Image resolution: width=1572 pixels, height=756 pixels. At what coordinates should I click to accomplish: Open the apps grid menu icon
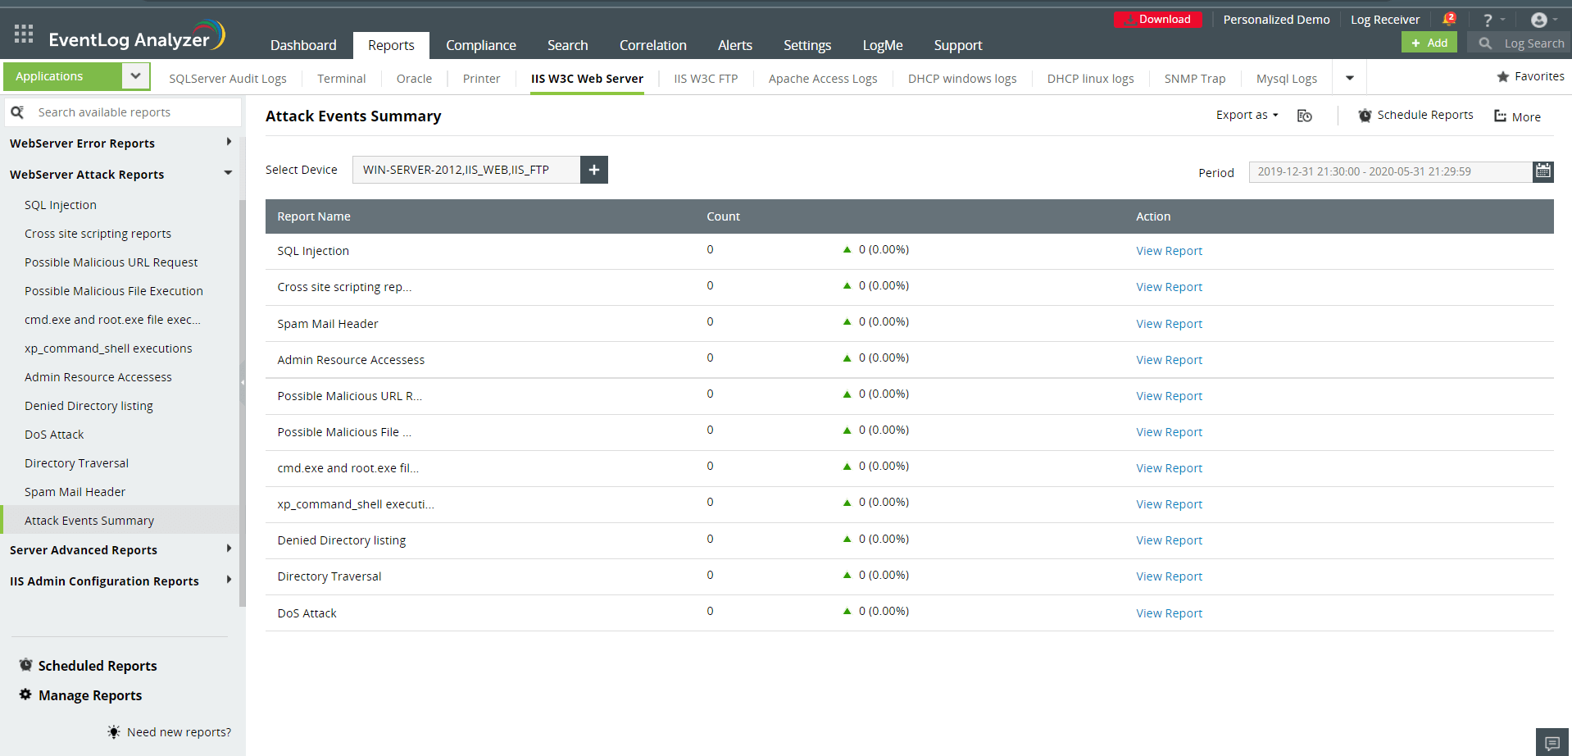[24, 34]
